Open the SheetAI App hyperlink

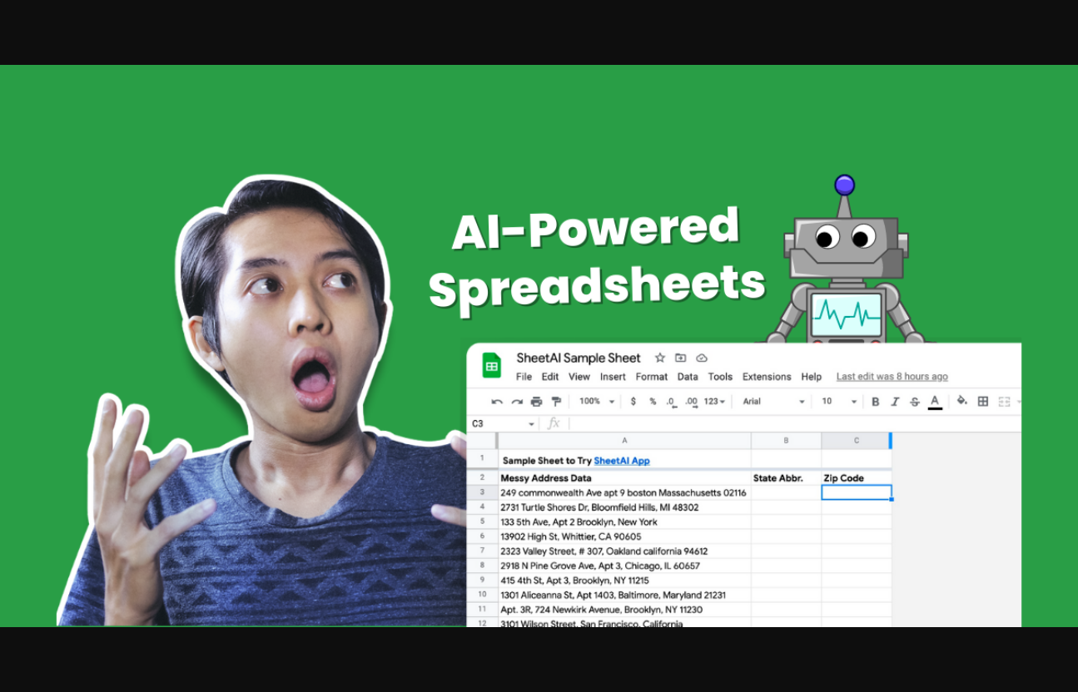pos(622,461)
